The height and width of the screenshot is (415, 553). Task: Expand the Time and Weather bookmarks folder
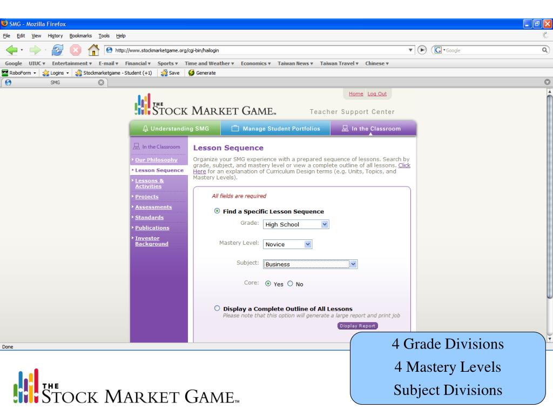(x=210, y=64)
